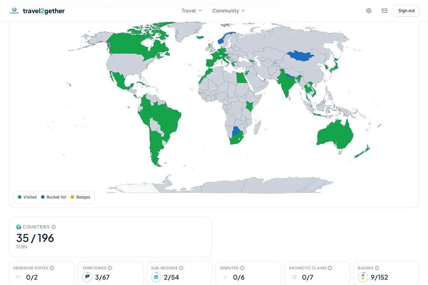428x285 pixels.
Task: Open the settings gear icon
Action: 369,11
